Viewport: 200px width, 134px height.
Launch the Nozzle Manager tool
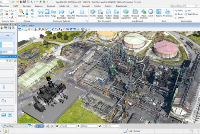coord(100,14)
